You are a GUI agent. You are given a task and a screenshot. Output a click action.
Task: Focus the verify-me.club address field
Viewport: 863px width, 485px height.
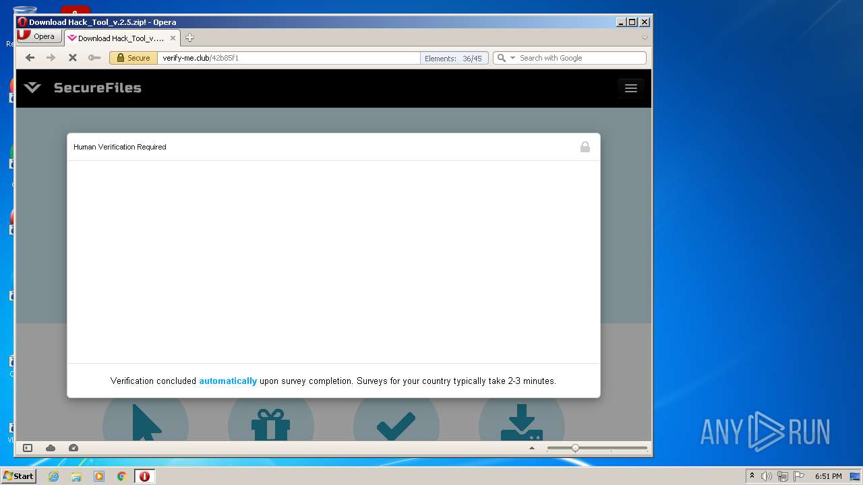pyautogui.click(x=289, y=58)
